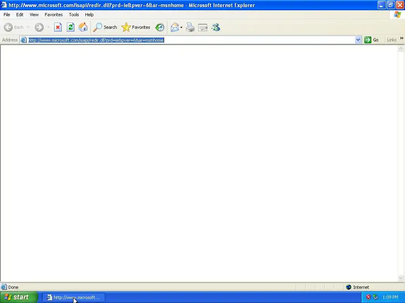Click the Forward navigation arrow
405x303 pixels.
39,27
